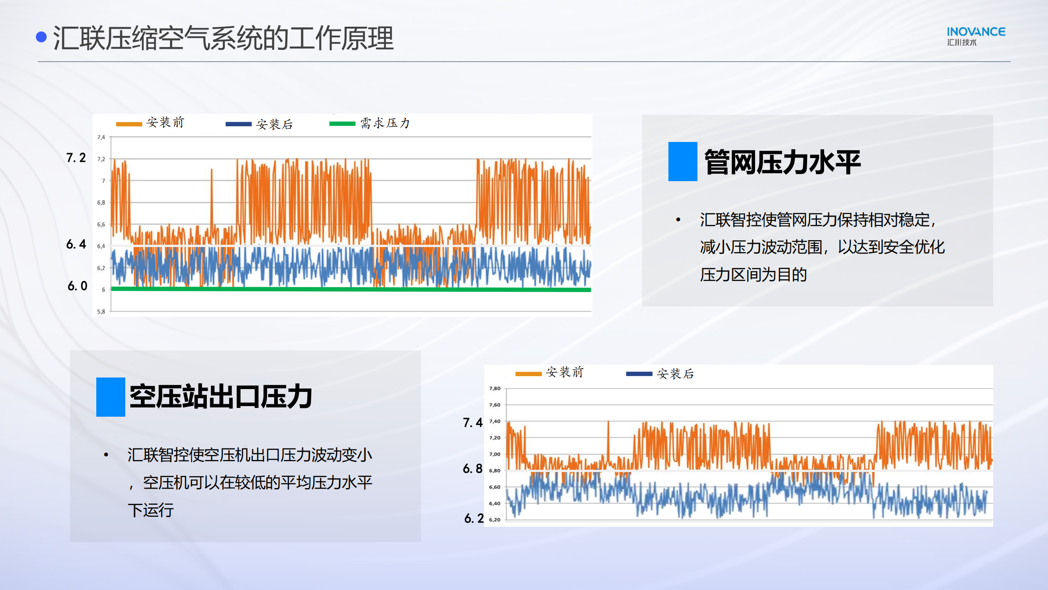
Task: Click the 空压站出口压力 heading
Action: (x=221, y=397)
